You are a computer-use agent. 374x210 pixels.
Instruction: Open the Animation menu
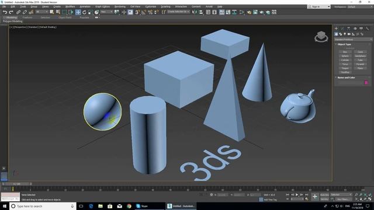[x=85, y=6]
